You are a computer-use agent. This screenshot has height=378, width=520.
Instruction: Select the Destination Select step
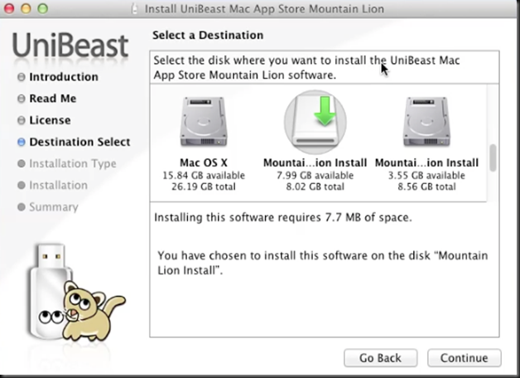(79, 142)
